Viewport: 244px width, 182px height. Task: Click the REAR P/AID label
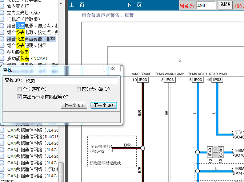(218, 74)
